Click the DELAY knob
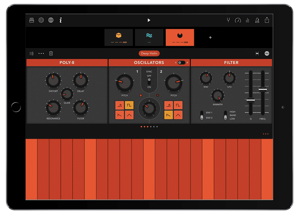299x216 pixels. tap(81, 80)
